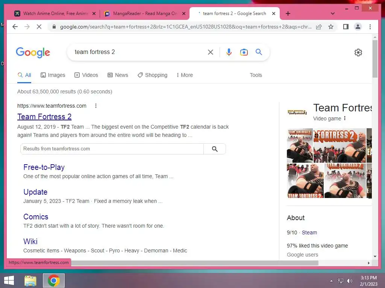
Task: Open the Steam rating link
Action: click(x=309, y=232)
